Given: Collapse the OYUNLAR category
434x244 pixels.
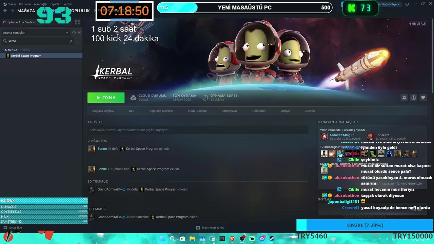Looking at the screenshot, I should [x=3, y=50].
